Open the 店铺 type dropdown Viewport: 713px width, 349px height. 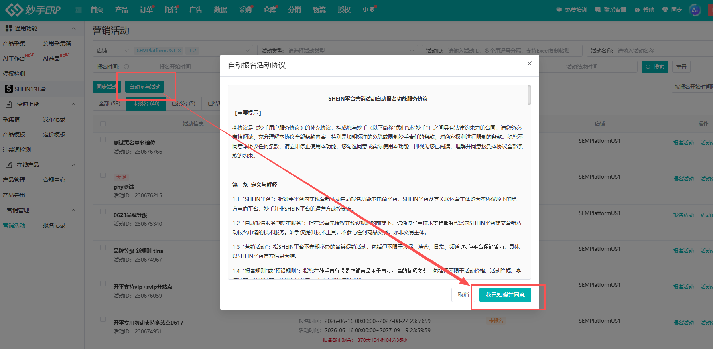click(113, 51)
